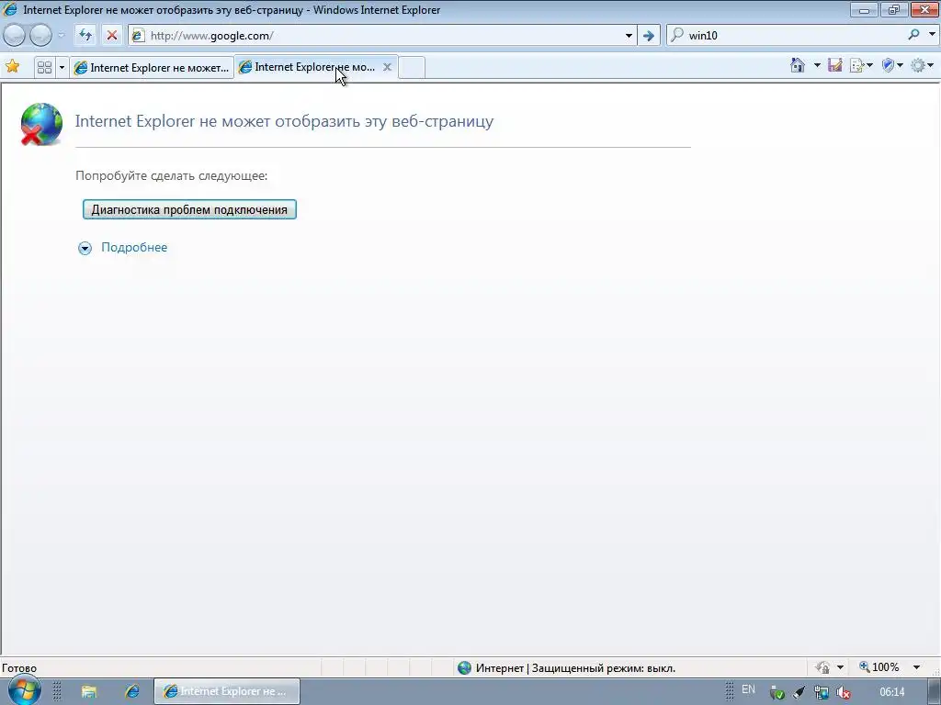Open security status dropdown in status bar
Image resolution: width=941 pixels, height=705 pixels.
[840, 667]
